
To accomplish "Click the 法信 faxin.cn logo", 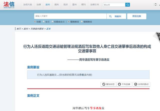I will coord(9,5).
